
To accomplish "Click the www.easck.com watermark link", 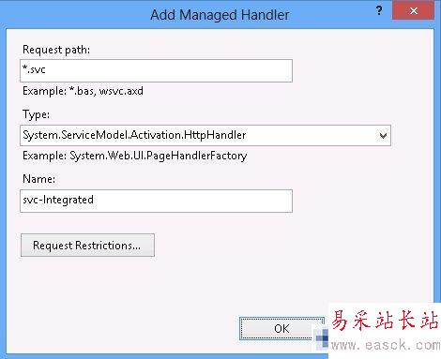I will 386,345.
